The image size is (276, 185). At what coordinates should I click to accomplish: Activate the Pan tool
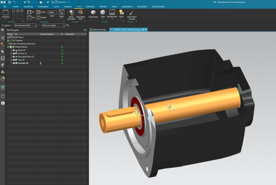point(31,17)
